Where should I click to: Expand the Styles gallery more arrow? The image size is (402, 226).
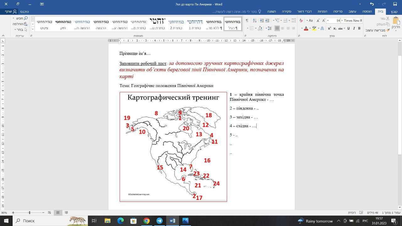point(33,29)
